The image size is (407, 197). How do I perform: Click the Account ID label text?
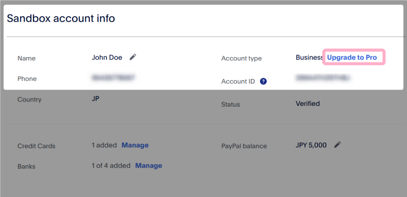pyautogui.click(x=238, y=81)
